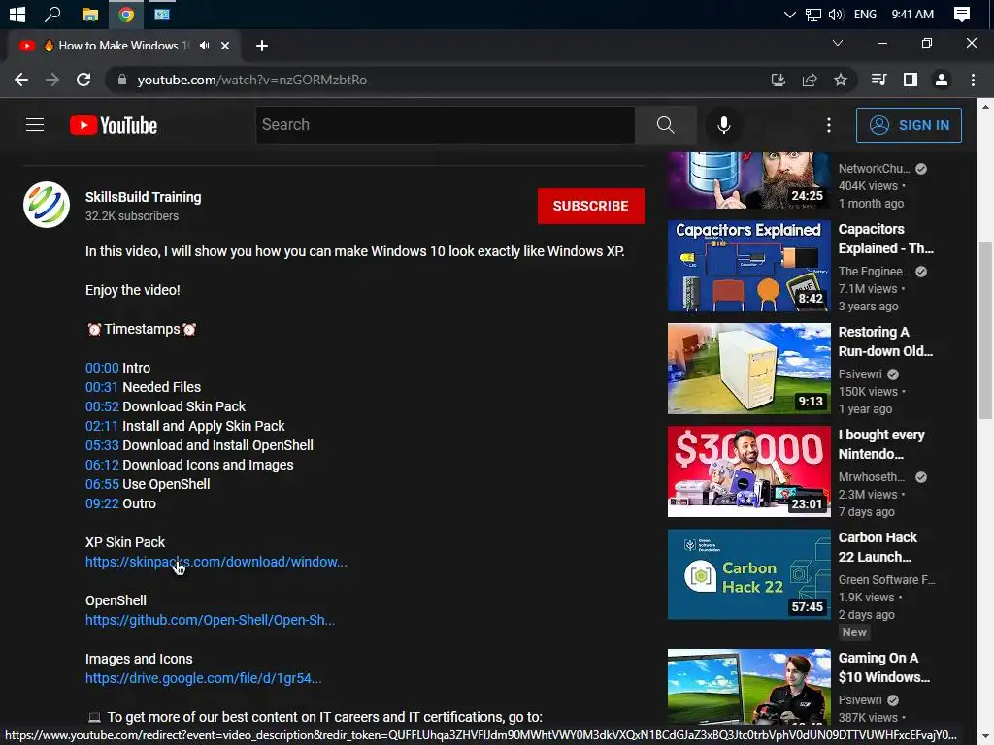Start voice search with the microphone

pyautogui.click(x=724, y=125)
